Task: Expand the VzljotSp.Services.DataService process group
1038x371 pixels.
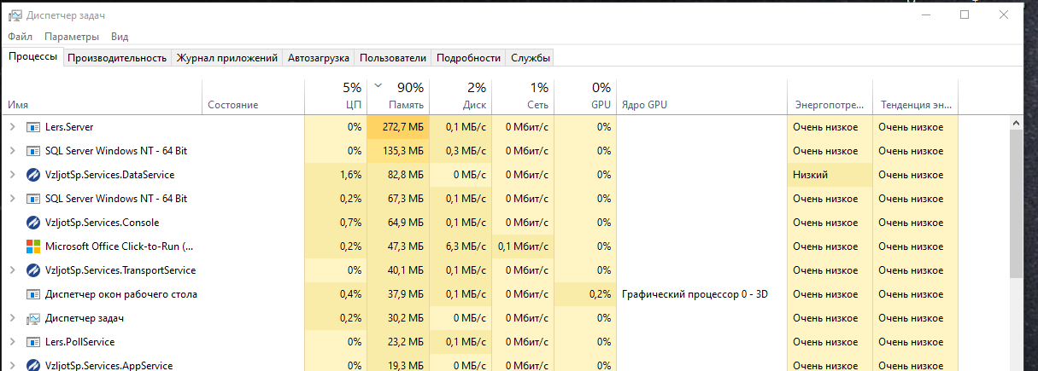Action: 12,175
